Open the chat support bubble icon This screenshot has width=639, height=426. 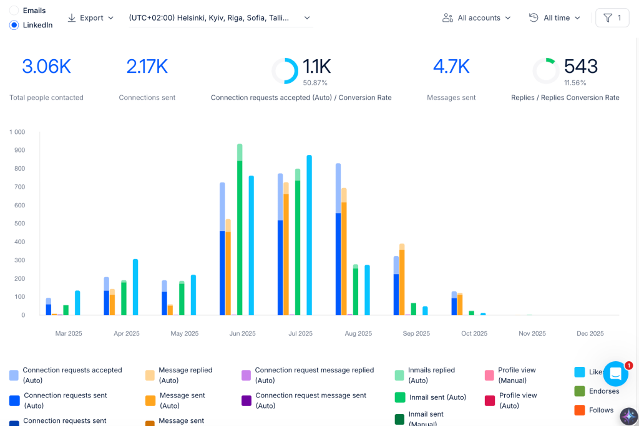(616, 374)
